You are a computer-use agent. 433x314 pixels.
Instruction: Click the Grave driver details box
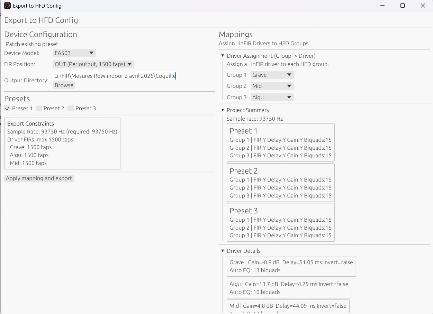(x=291, y=266)
